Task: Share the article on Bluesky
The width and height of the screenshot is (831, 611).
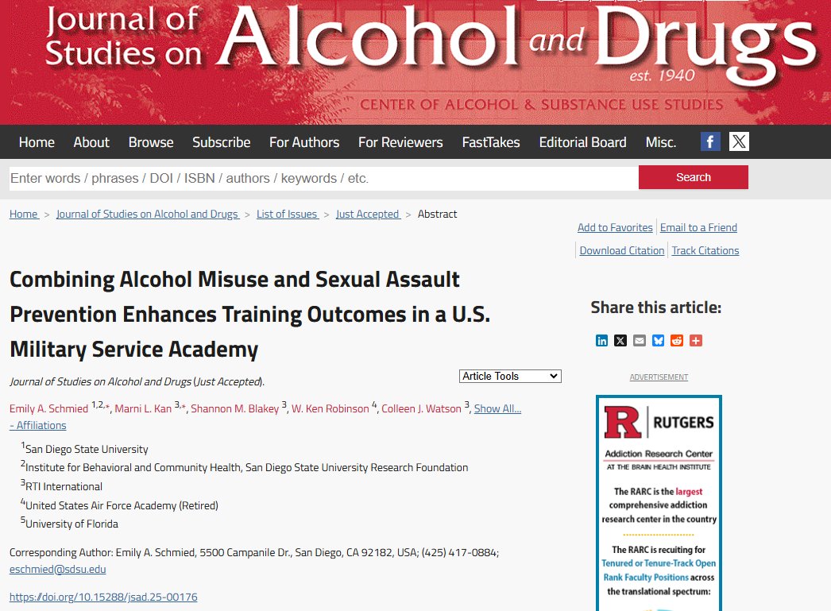Action: [x=658, y=340]
